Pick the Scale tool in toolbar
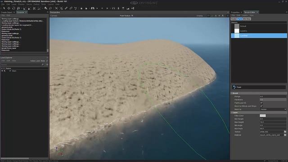 tap(18, 8)
